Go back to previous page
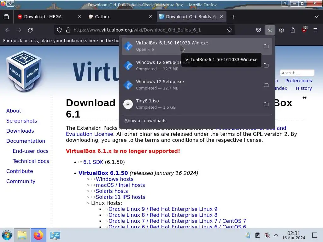The width and height of the screenshot is (323, 242). coord(8,30)
